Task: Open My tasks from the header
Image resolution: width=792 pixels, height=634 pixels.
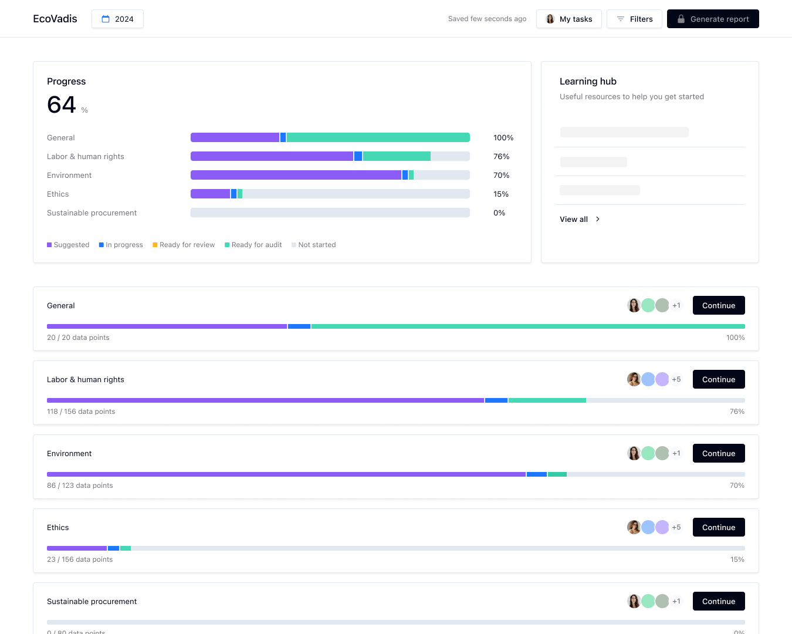Action: tap(568, 18)
